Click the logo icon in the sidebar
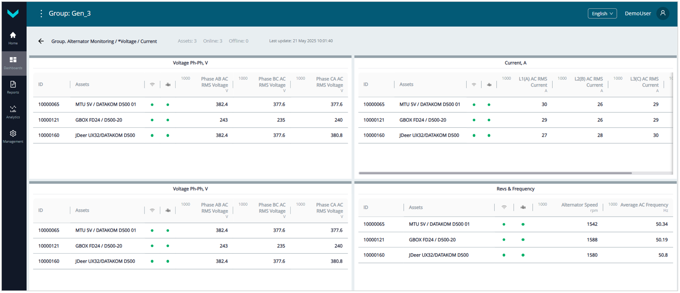This screenshot has height=293, width=680. point(13,14)
